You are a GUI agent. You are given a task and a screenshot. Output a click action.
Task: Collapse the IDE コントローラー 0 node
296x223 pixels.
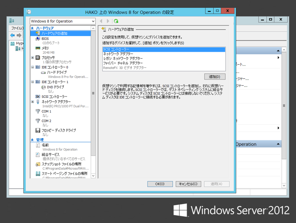pyautogui.click(x=33, y=67)
